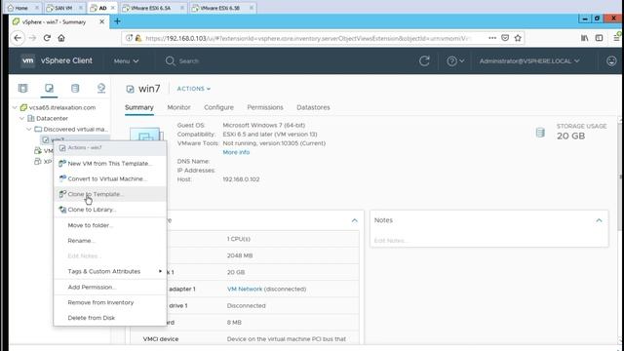This screenshot has height=351, width=624.
Task: Choose Delete from Disk
Action: pos(110,318)
